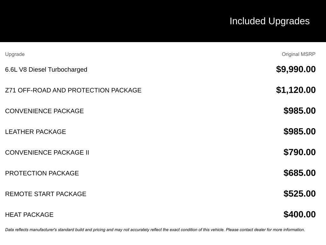Click the Included Upgrades heading
Image resolution: width=326 pixels, height=245 pixels.
coord(269,21)
